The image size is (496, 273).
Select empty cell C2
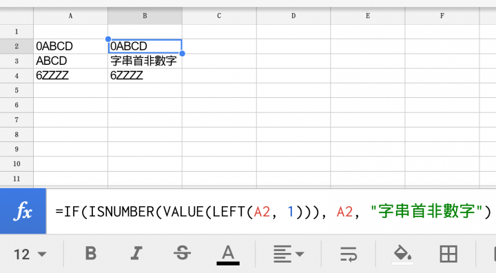tap(219, 46)
